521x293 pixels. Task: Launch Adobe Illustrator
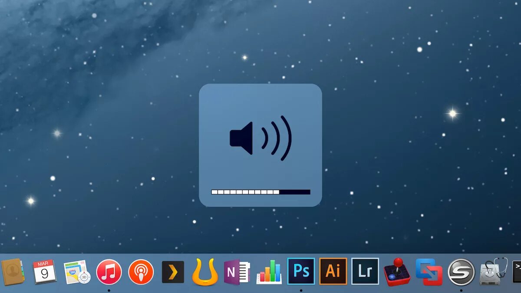point(333,270)
